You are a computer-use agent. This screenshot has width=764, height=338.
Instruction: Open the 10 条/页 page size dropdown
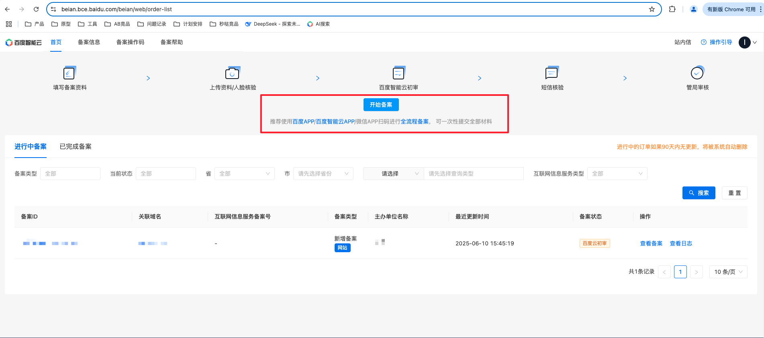coord(728,272)
